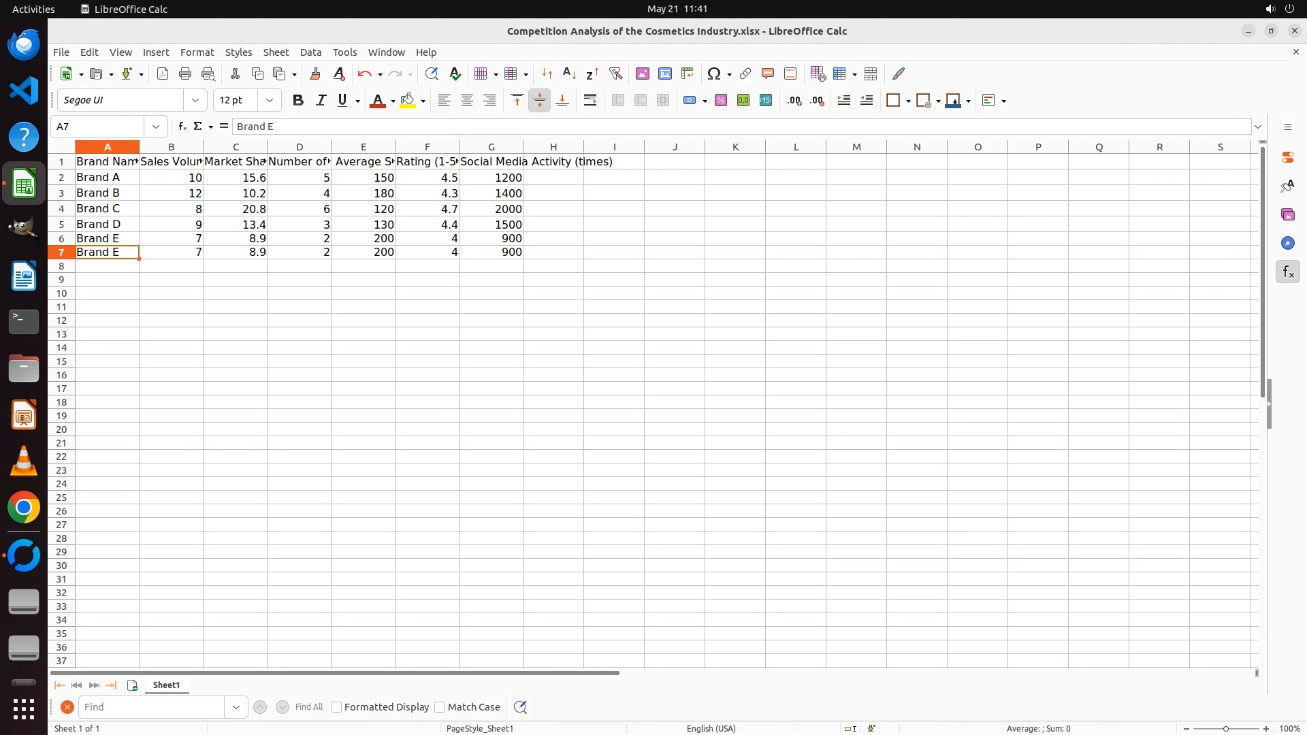Enable the Formatted Display checkbox
Image resolution: width=1307 pixels, height=735 pixels.
click(336, 707)
